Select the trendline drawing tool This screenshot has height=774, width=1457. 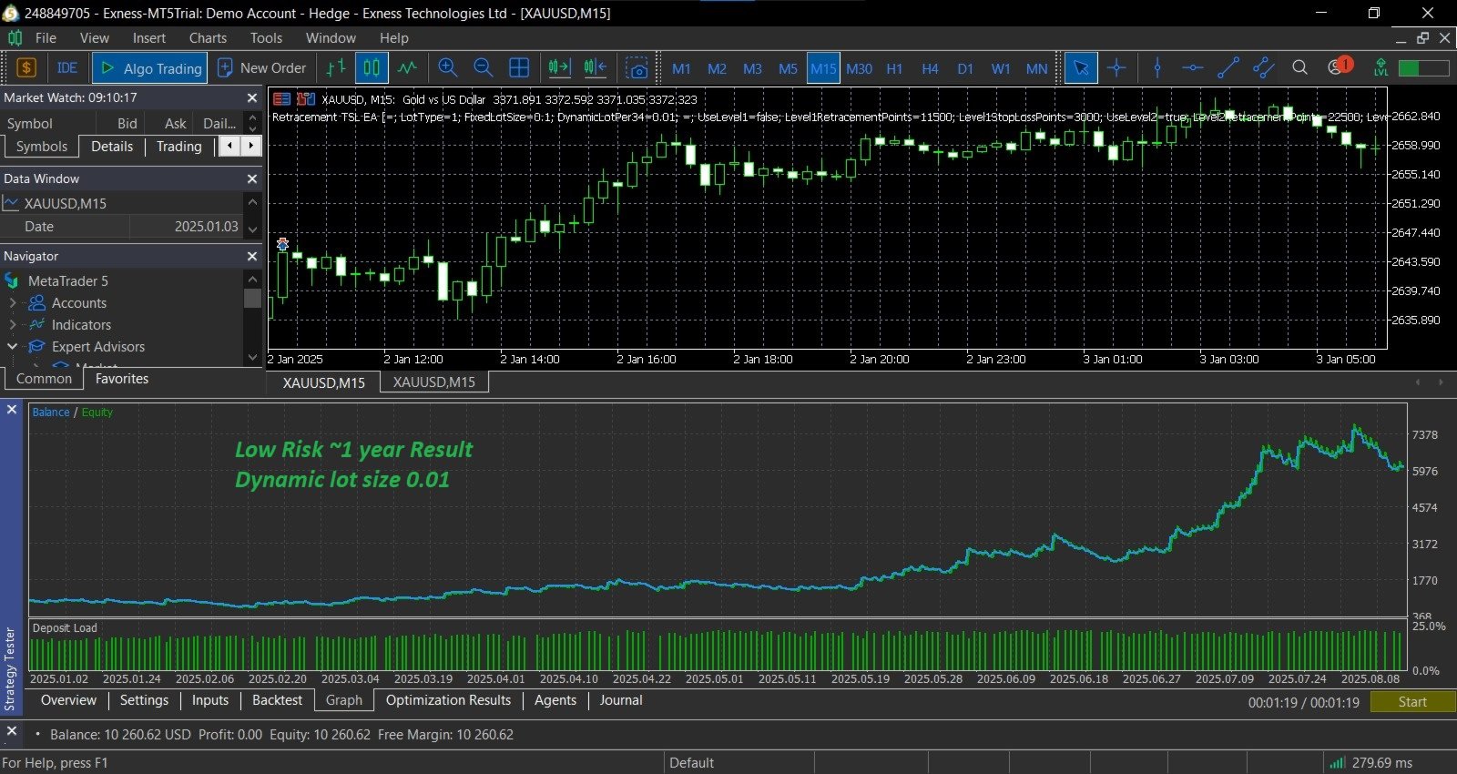coord(1228,68)
